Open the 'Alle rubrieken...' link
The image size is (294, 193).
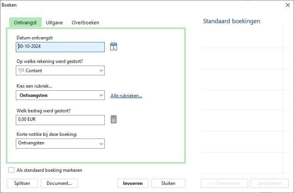pos(126,96)
